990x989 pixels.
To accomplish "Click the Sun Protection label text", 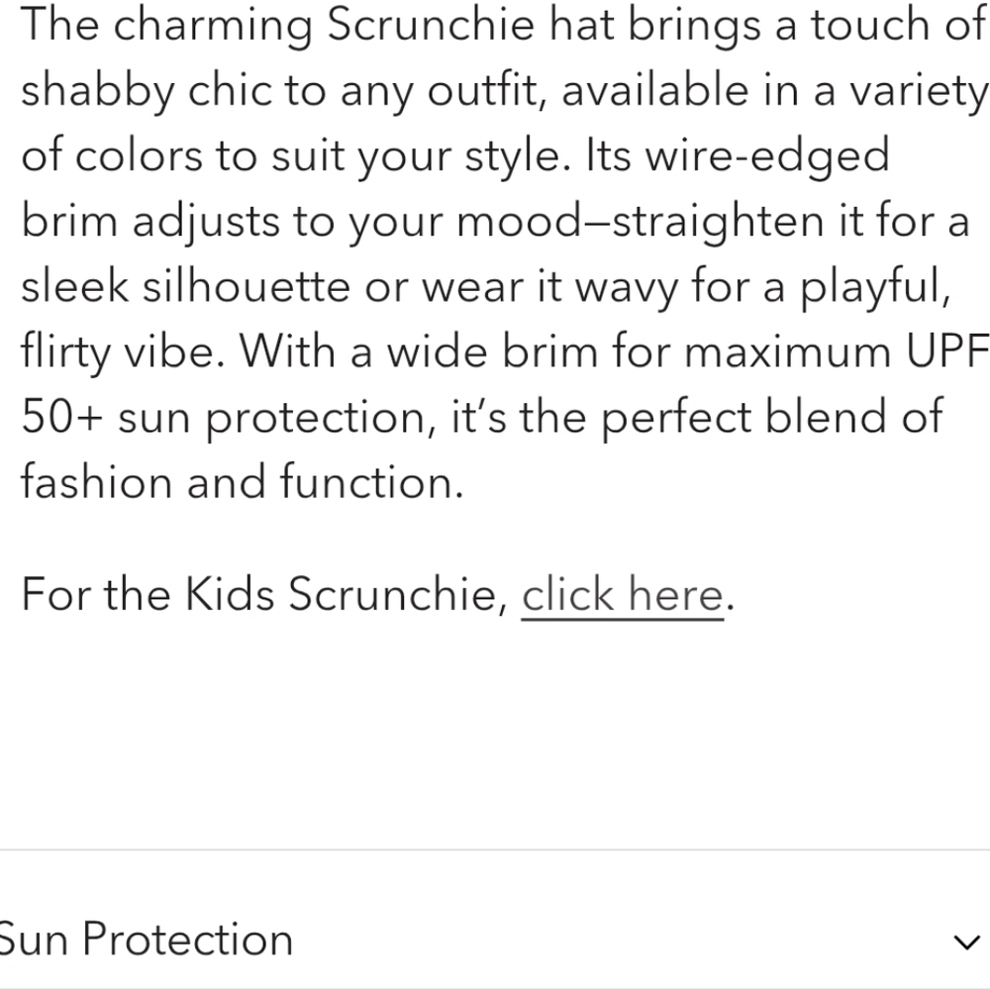I will coord(146,940).
